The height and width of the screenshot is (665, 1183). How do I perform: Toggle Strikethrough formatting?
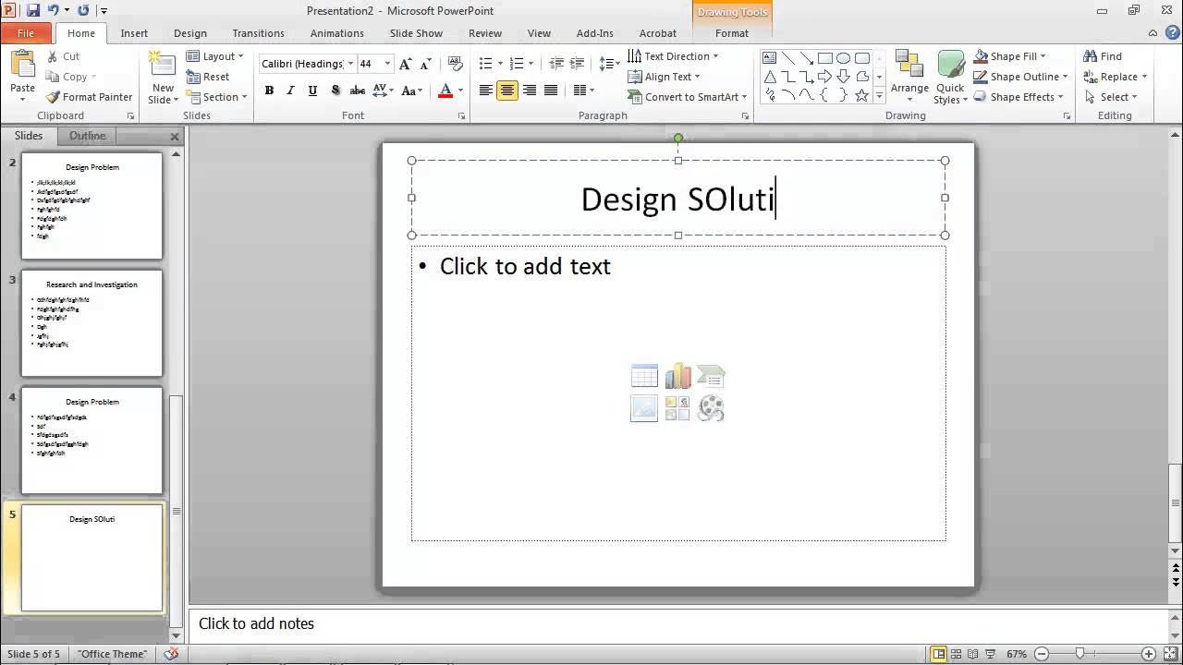click(357, 91)
